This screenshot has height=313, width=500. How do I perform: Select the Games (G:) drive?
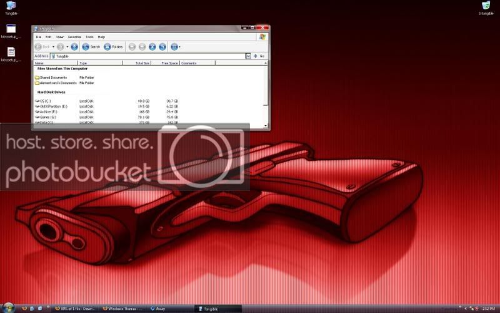(46, 117)
